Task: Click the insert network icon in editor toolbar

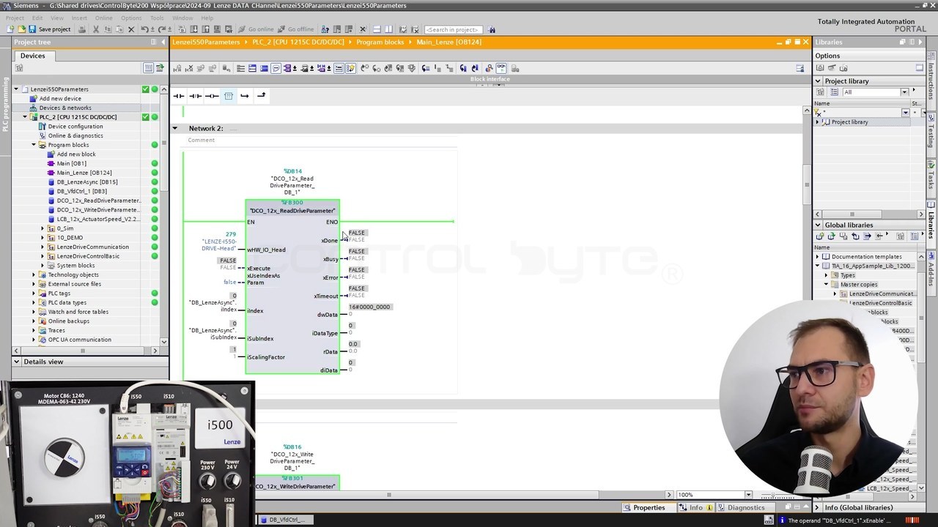Action: coord(177,68)
